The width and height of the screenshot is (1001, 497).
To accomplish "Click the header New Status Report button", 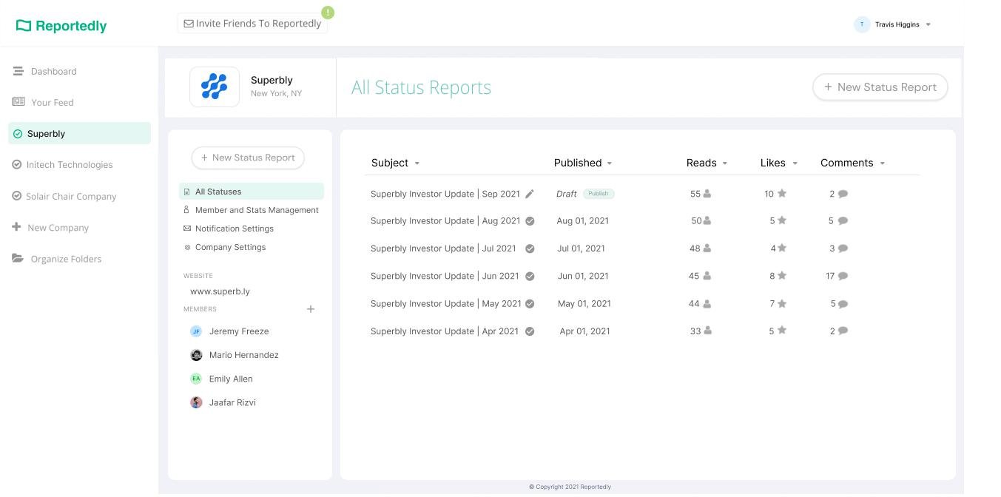I will pyautogui.click(x=880, y=87).
